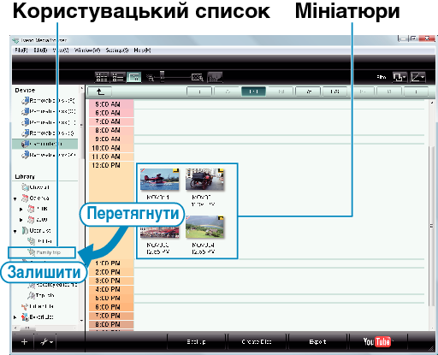The image size is (438, 355).
Task: Open the sort order dropdown at top right
Action: click(417, 77)
